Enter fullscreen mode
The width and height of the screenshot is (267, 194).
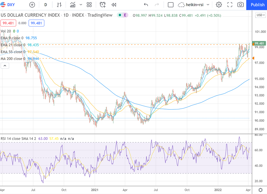point(230,5)
